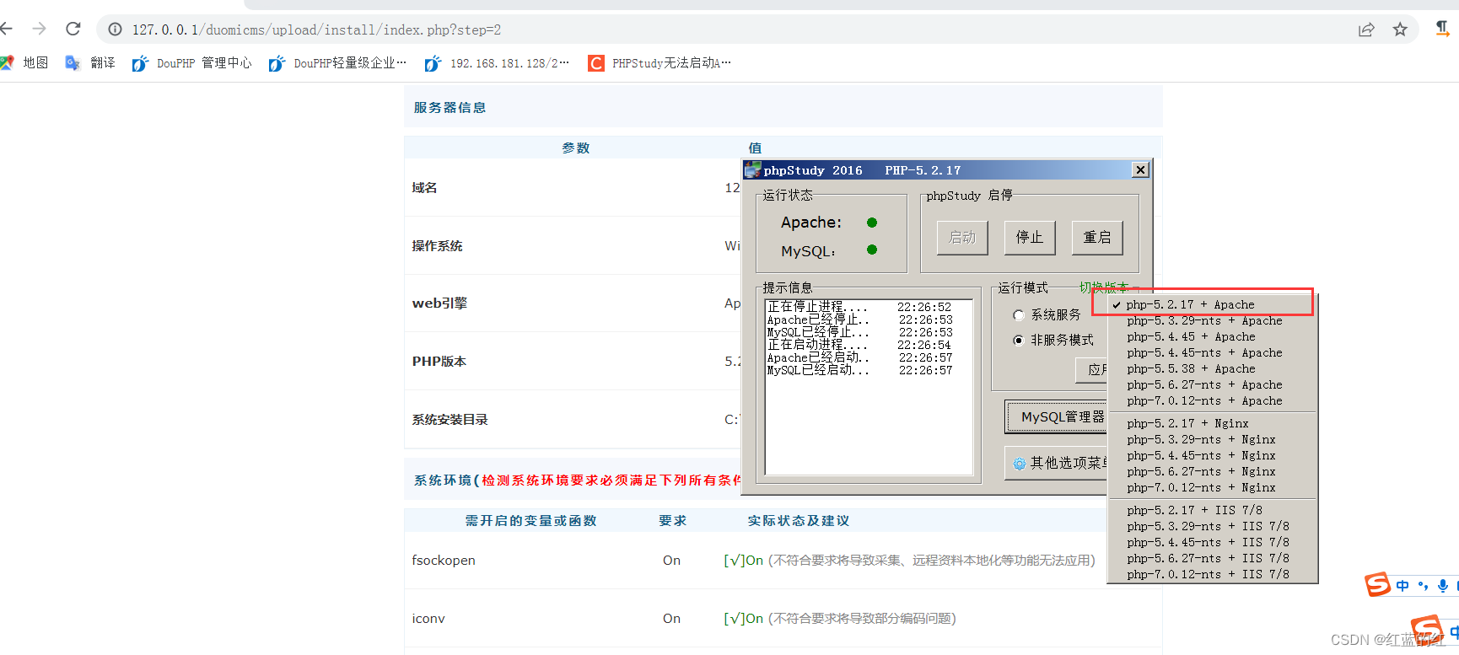Click the 切换版本 link
Image resolution: width=1459 pixels, height=655 pixels.
click(1104, 287)
